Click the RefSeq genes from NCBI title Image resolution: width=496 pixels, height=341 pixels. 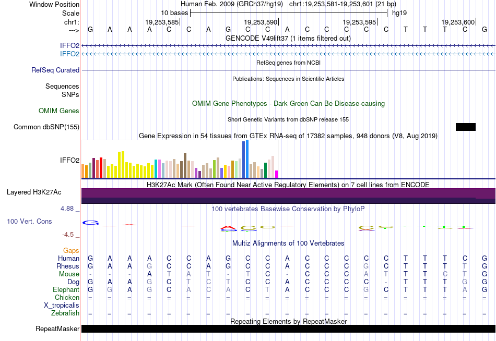pyautogui.click(x=288, y=63)
